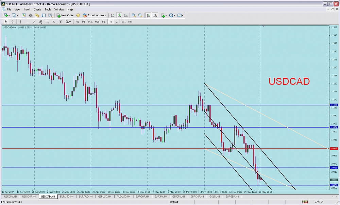Draw a vertical line on chart

[21, 22]
